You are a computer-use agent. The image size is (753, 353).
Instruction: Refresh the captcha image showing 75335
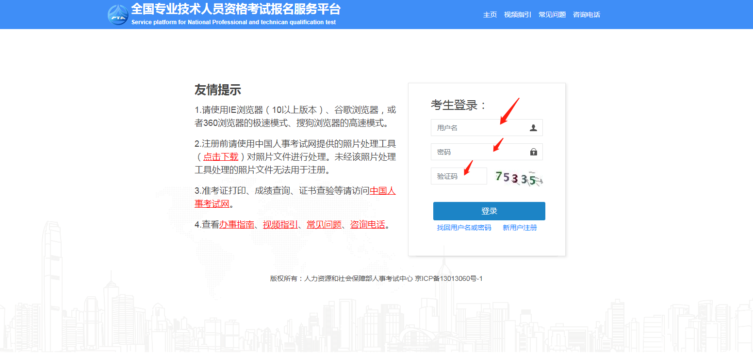[x=518, y=178]
